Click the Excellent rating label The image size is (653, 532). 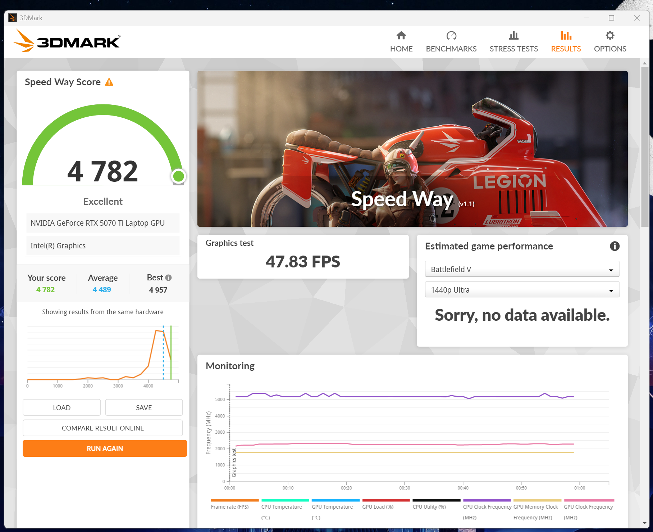point(103,202)
